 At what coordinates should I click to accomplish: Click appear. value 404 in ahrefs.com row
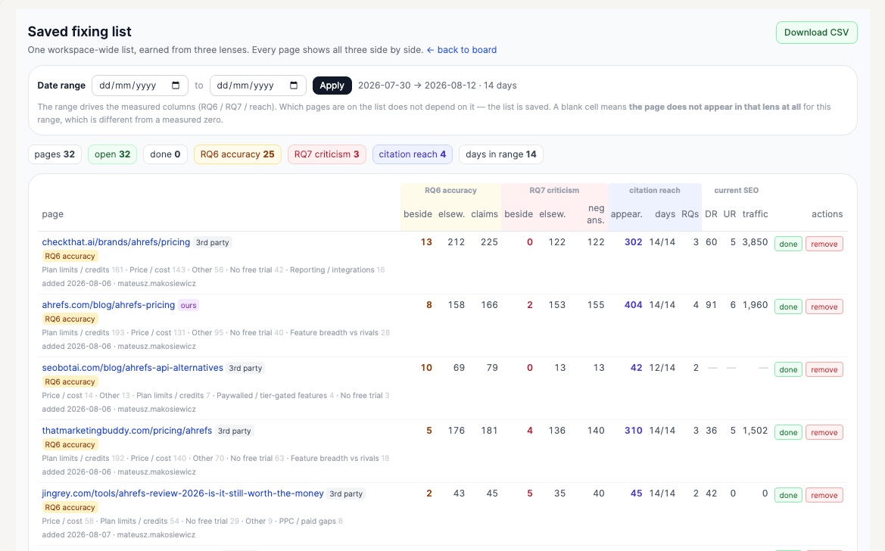[633, 304]
